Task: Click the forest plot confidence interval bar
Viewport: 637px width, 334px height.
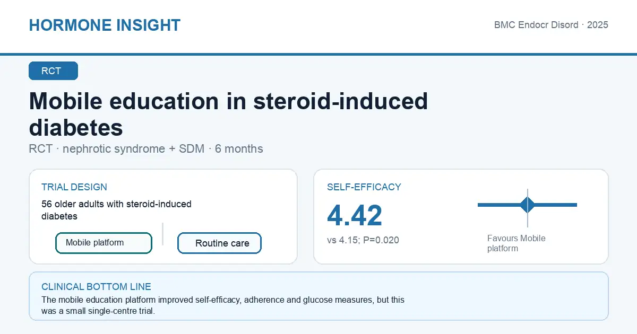Action: click(527, 205)
